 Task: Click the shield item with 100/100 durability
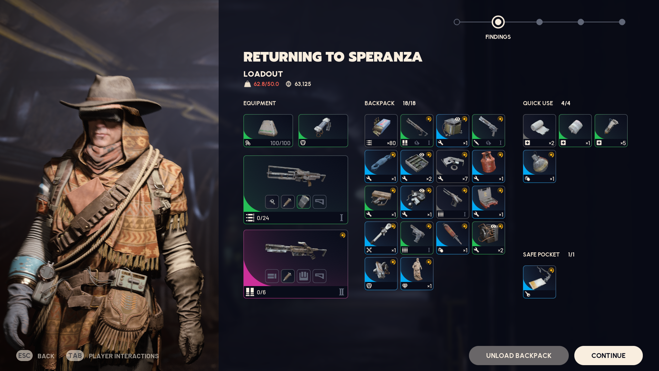click(x=268, y=131)
